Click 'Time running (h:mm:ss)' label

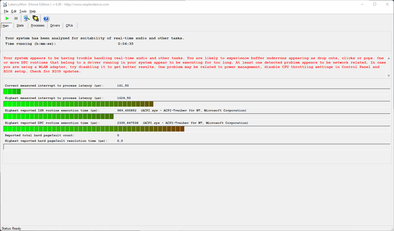(30, 44)
